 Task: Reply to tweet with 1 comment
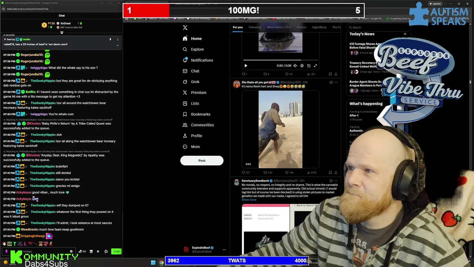pyautogui.click(x=244, y=74)
